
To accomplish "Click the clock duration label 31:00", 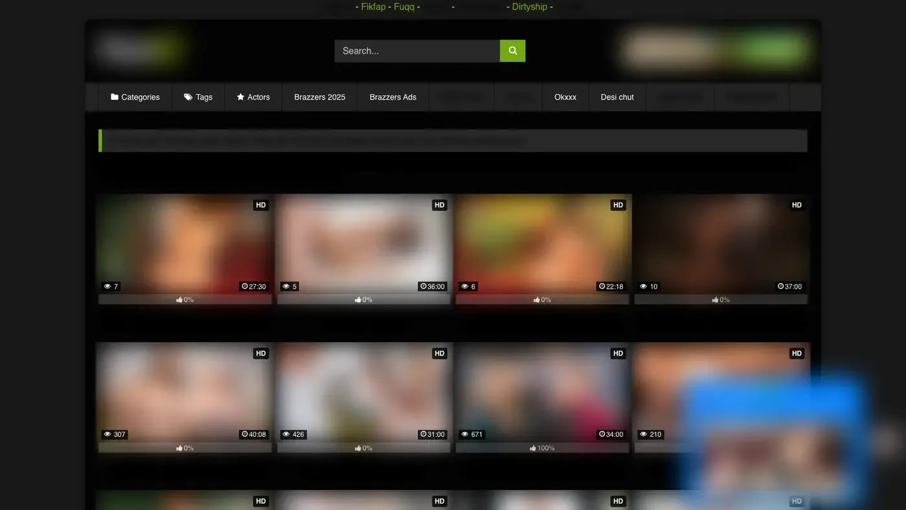I will (x=432, y=435).
